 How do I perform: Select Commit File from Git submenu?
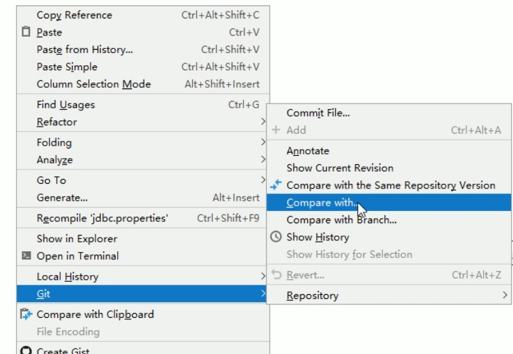tap(318, 113)
